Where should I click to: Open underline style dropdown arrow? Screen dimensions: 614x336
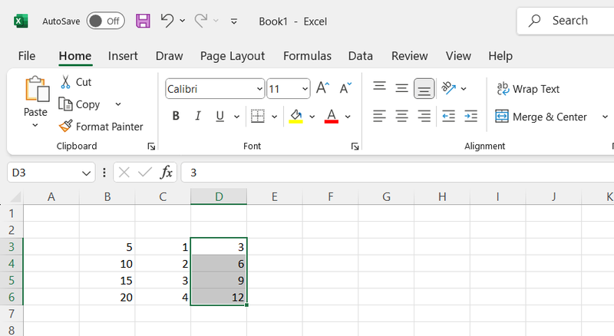(236, 117)
